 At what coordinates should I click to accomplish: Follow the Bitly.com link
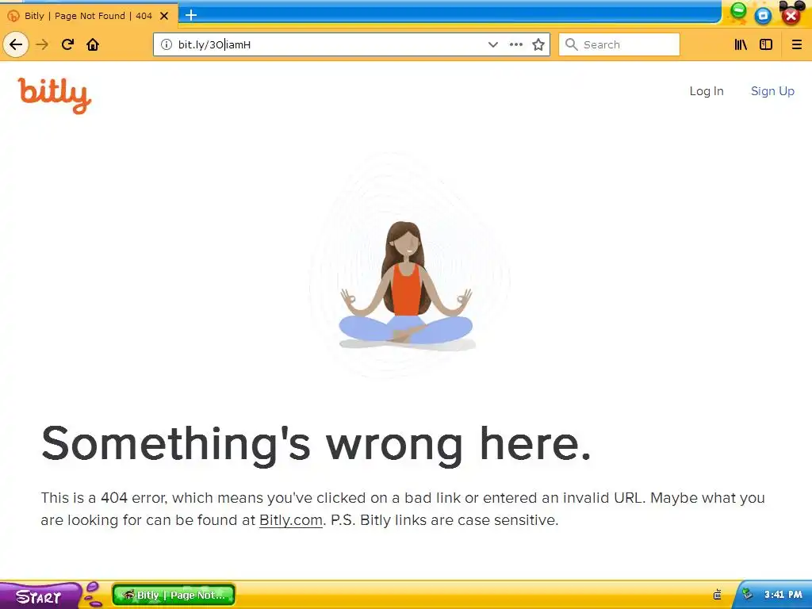coord(290,520)
